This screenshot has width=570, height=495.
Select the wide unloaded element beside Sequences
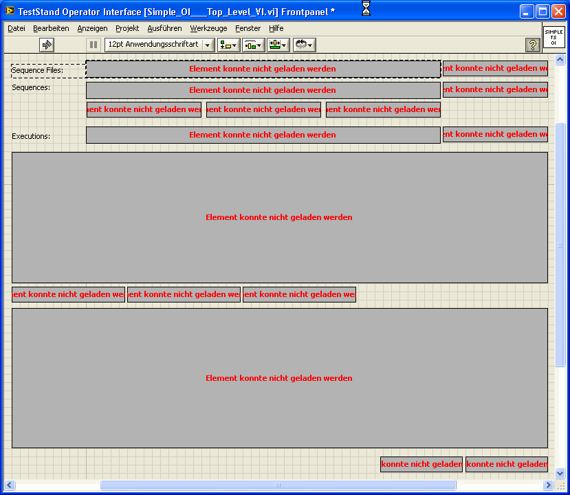coord(263,90)
